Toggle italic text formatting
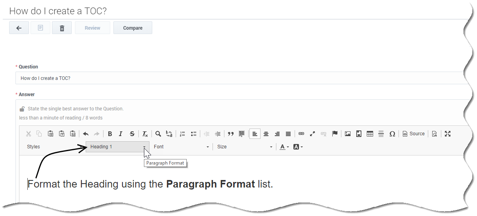The image size is (477, 216). [x=121, y=134]
